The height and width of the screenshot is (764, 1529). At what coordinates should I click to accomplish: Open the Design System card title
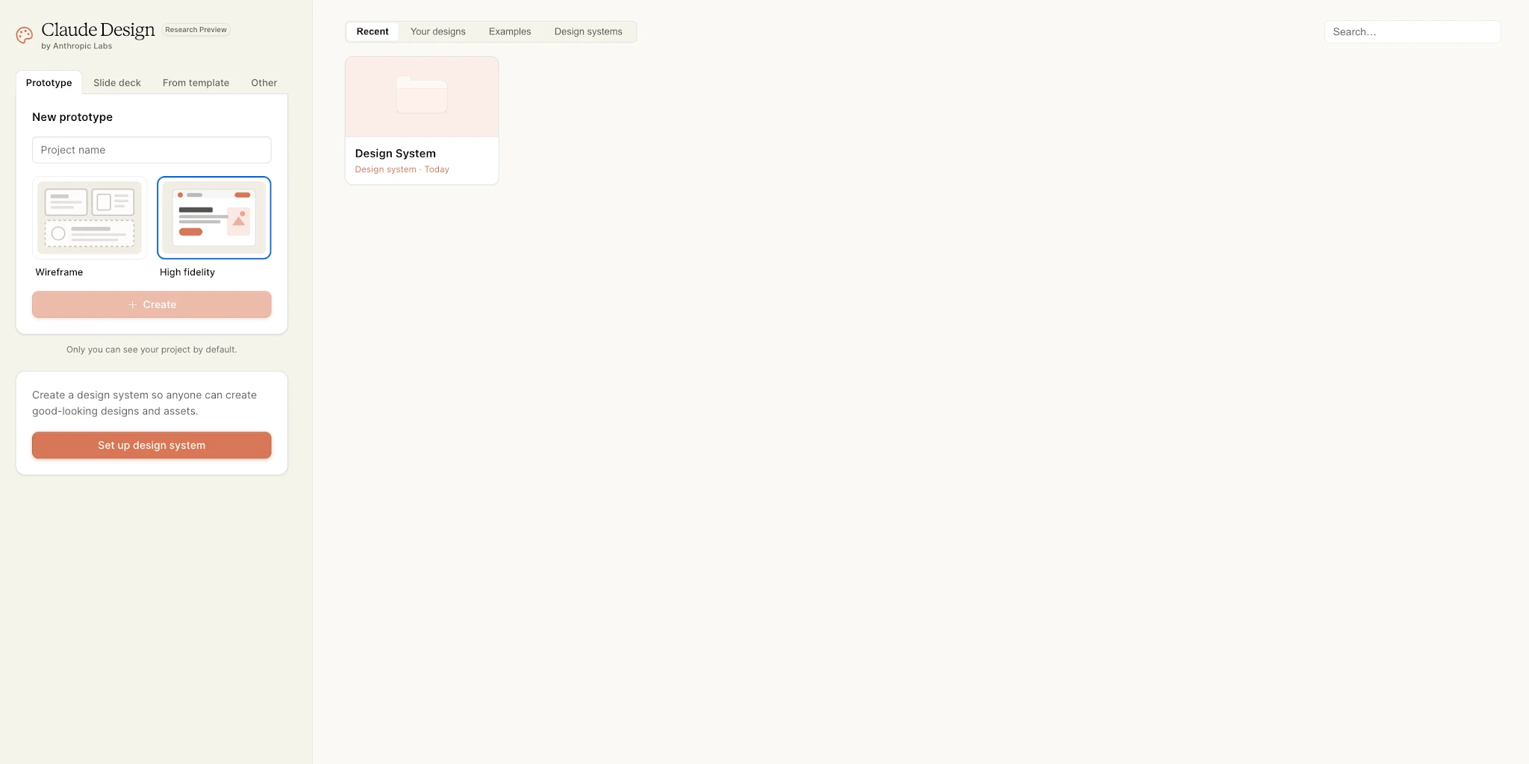pos(396,154)
